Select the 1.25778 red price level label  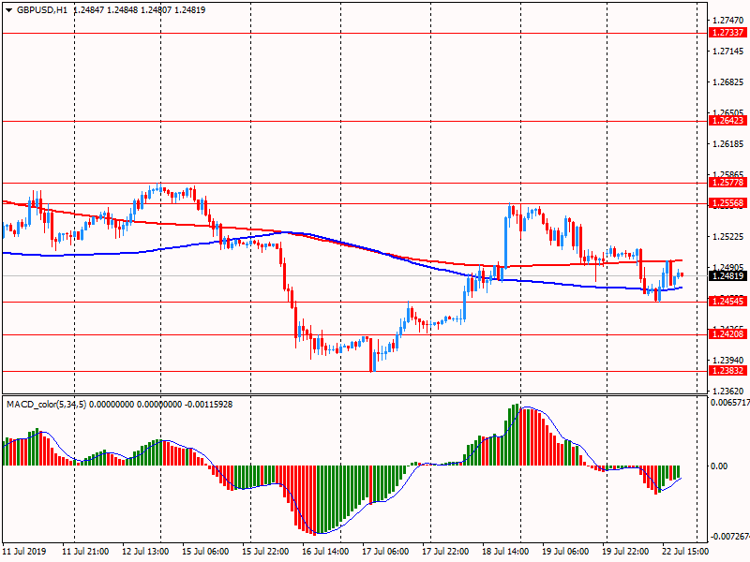[727, 182]
